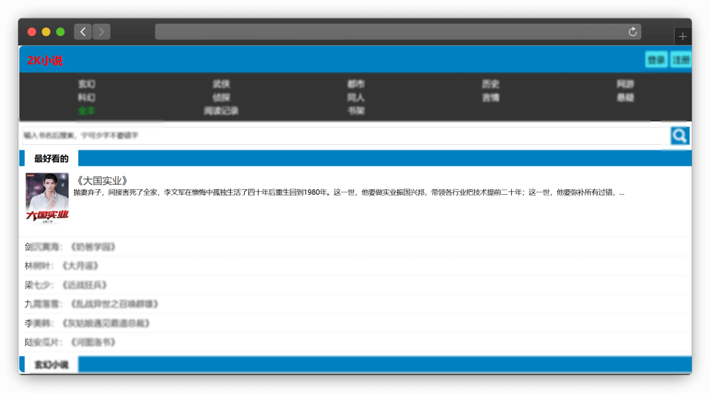Select the green 全本 nav item

pyautogui.click(x=87, y=111)
